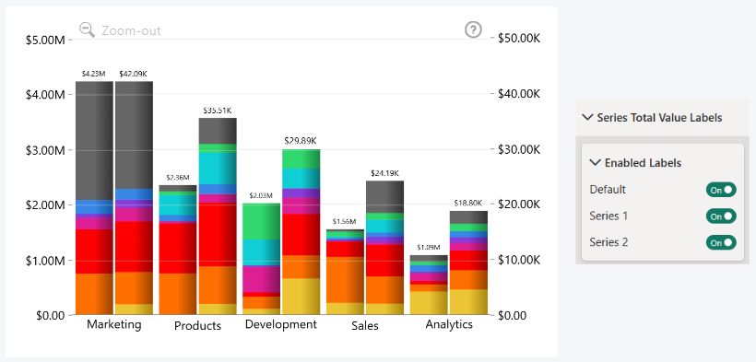Image resolution: width=756 pixels, height=362 pixels.
Task: Click the $29.89K total label above Development
Action: click(301, 141)
